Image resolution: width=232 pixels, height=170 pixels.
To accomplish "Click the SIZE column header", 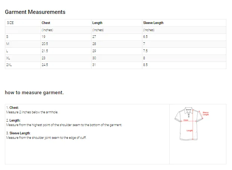I will click(x=11, y=23).
